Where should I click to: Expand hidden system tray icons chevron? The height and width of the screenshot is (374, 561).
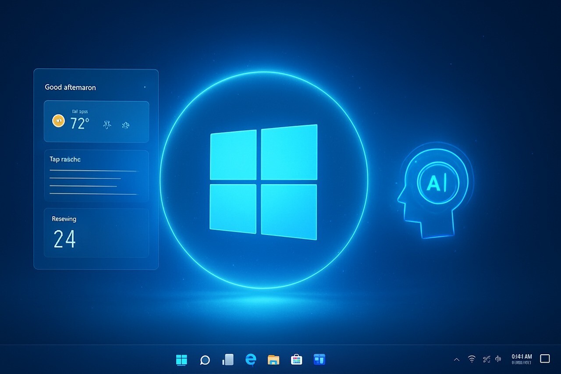(x=457, y=360)
